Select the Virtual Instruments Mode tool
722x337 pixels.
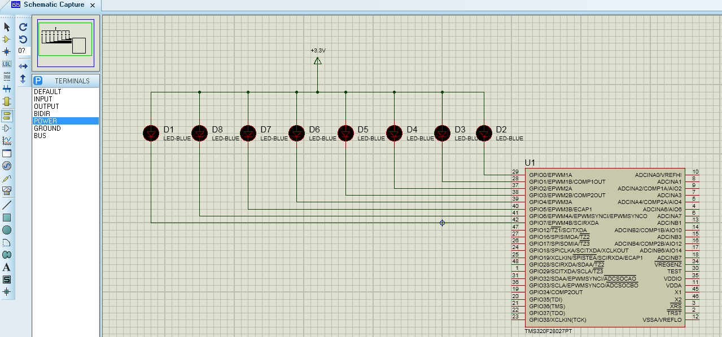pyautogui.click(x=7, y=190)
